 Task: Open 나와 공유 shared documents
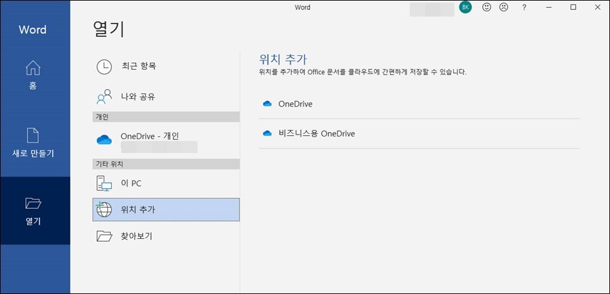pos(166,97)
